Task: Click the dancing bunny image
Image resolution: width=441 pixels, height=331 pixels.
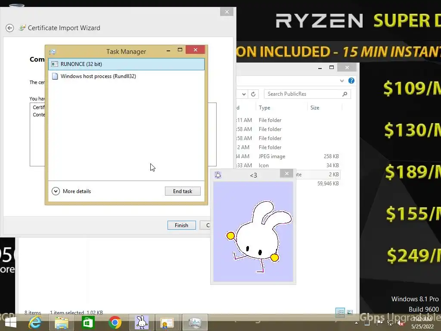Action: click(253, 231)
